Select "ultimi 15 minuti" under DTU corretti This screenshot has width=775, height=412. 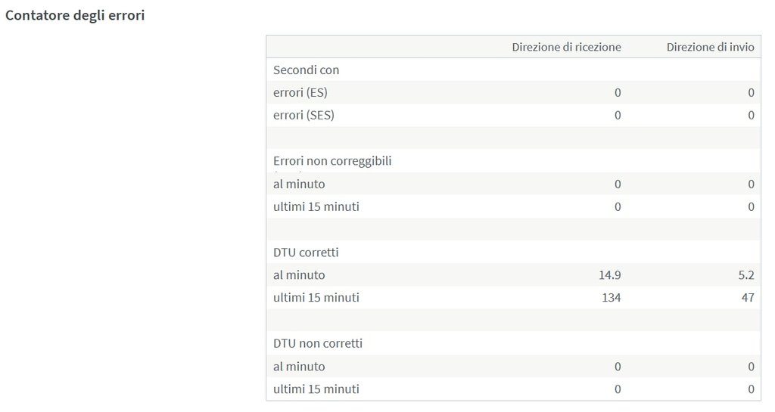316,298
